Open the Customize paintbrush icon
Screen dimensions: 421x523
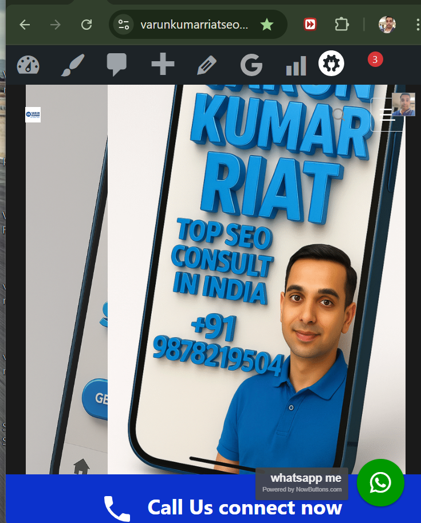pos(72,65)
